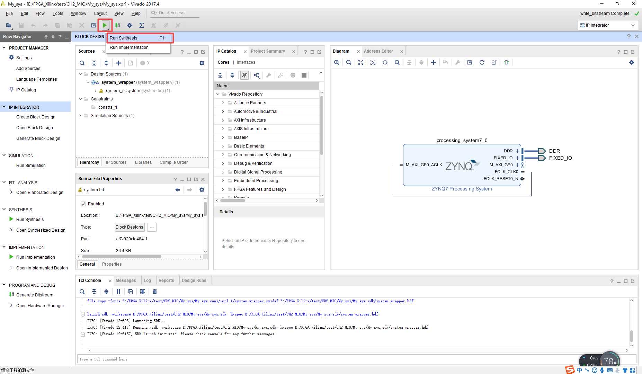642x374 pixels.
Task: Switch to Project Summary tab
Action: [x=268, y=51]
